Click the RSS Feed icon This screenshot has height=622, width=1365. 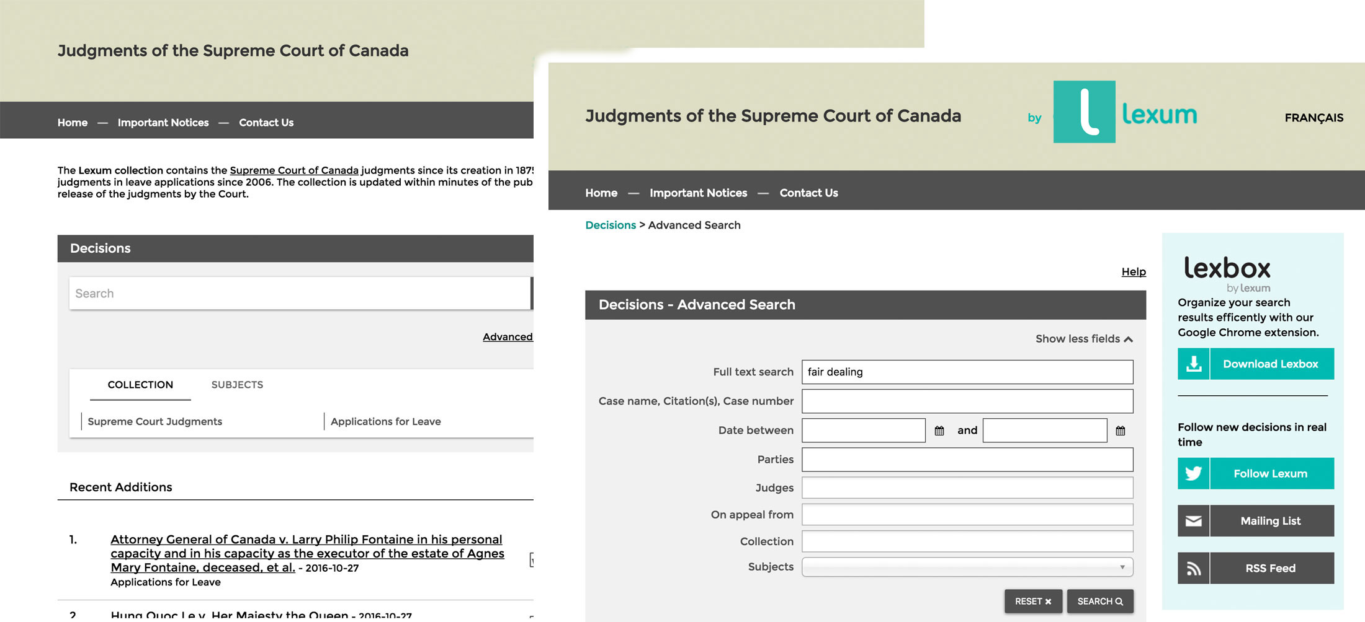[1193, 569]
